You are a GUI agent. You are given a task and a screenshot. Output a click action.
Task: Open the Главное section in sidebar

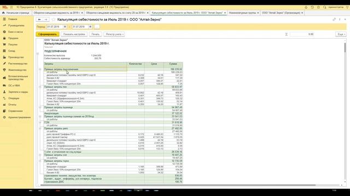pyautogui.click(x=13, y=19)
